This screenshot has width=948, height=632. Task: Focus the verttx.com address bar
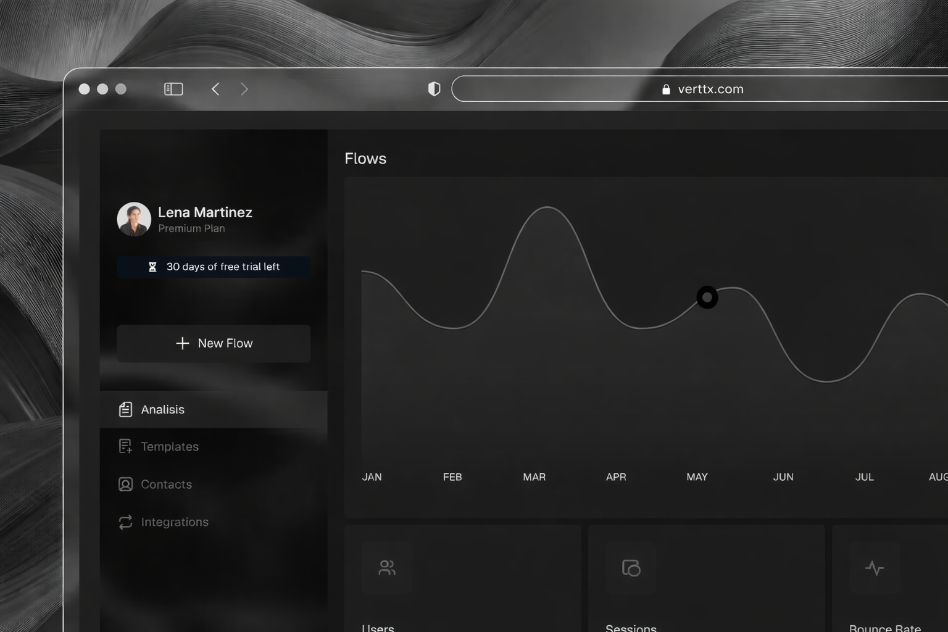pyautogui.click(x=700, y=89)
